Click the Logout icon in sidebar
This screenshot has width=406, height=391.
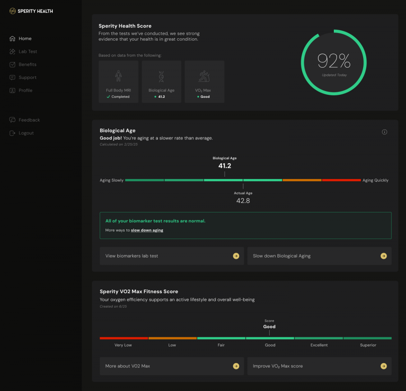click(x=12, y=133)
